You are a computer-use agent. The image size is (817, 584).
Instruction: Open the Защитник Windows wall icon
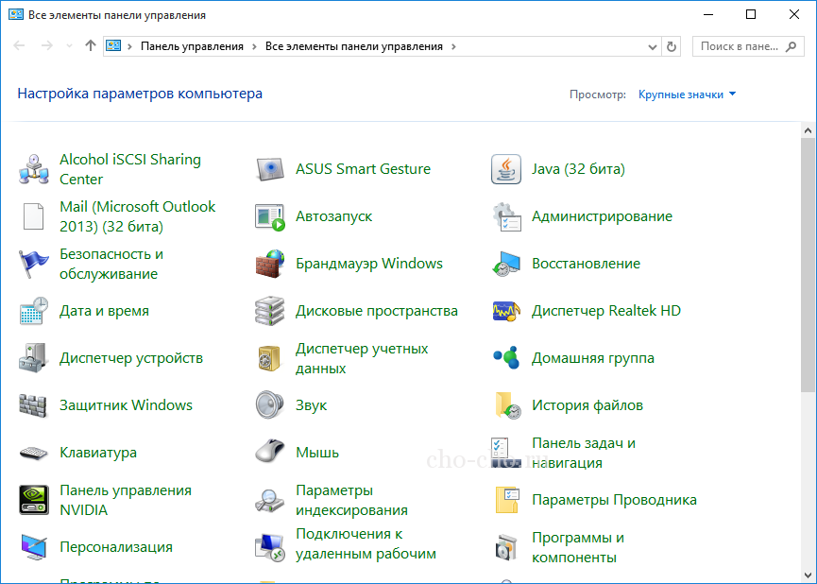(x=34, y=405)
